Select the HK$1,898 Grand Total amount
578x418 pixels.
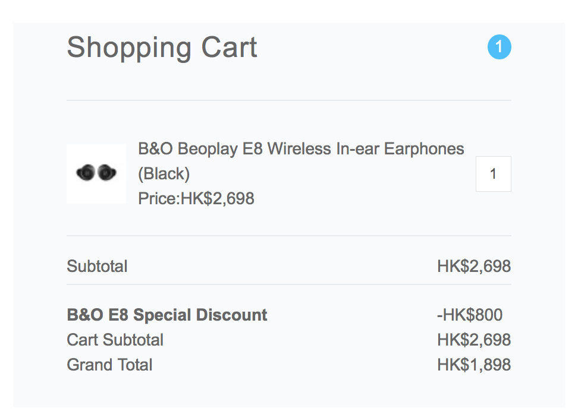[x=474, y=365]
